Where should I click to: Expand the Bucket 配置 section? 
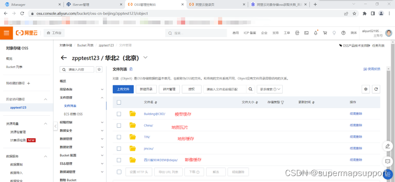pyautogui.click(x=102, y=155)
